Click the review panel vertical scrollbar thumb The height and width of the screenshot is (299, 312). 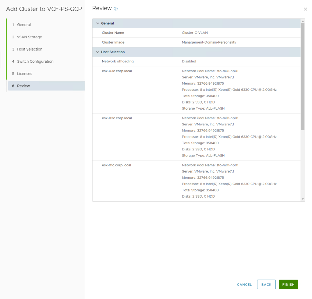pyautogui.click(x=303, y=76)
